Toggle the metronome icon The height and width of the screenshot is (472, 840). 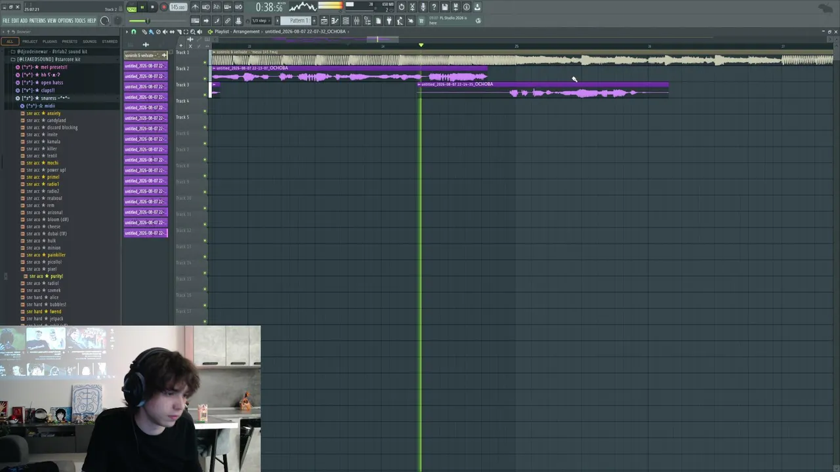(x=195, y=7)
